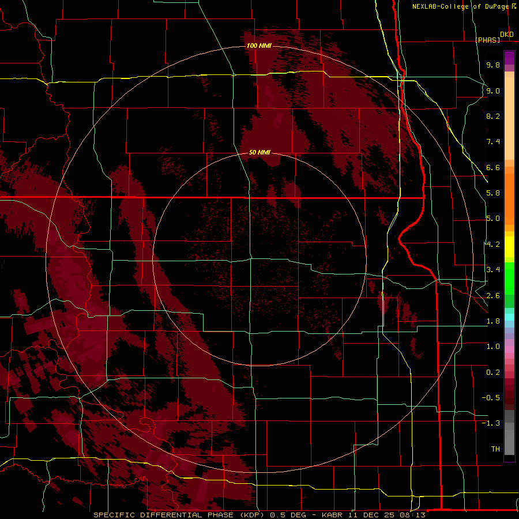Click the 0.2 value on the scale

click(x=493, y=373)
